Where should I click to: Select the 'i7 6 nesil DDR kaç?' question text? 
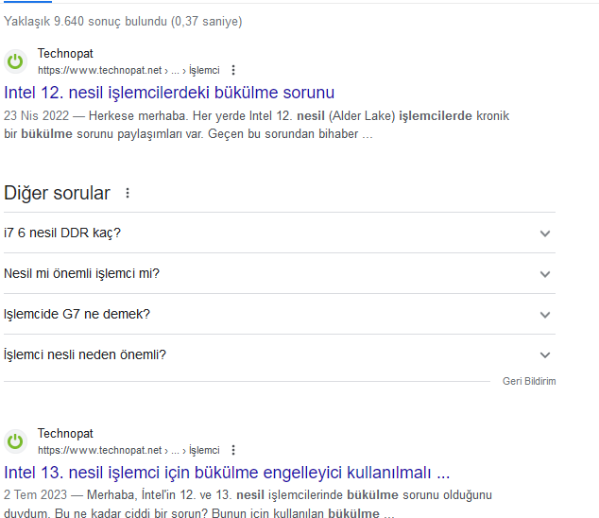pos(62,233)
